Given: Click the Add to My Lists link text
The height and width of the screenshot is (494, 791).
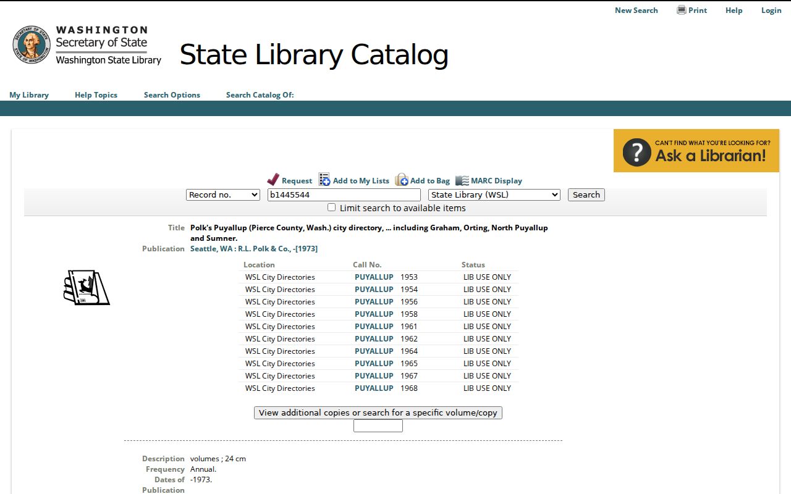Looking at the screenshot, I should [x=361, y=181].
